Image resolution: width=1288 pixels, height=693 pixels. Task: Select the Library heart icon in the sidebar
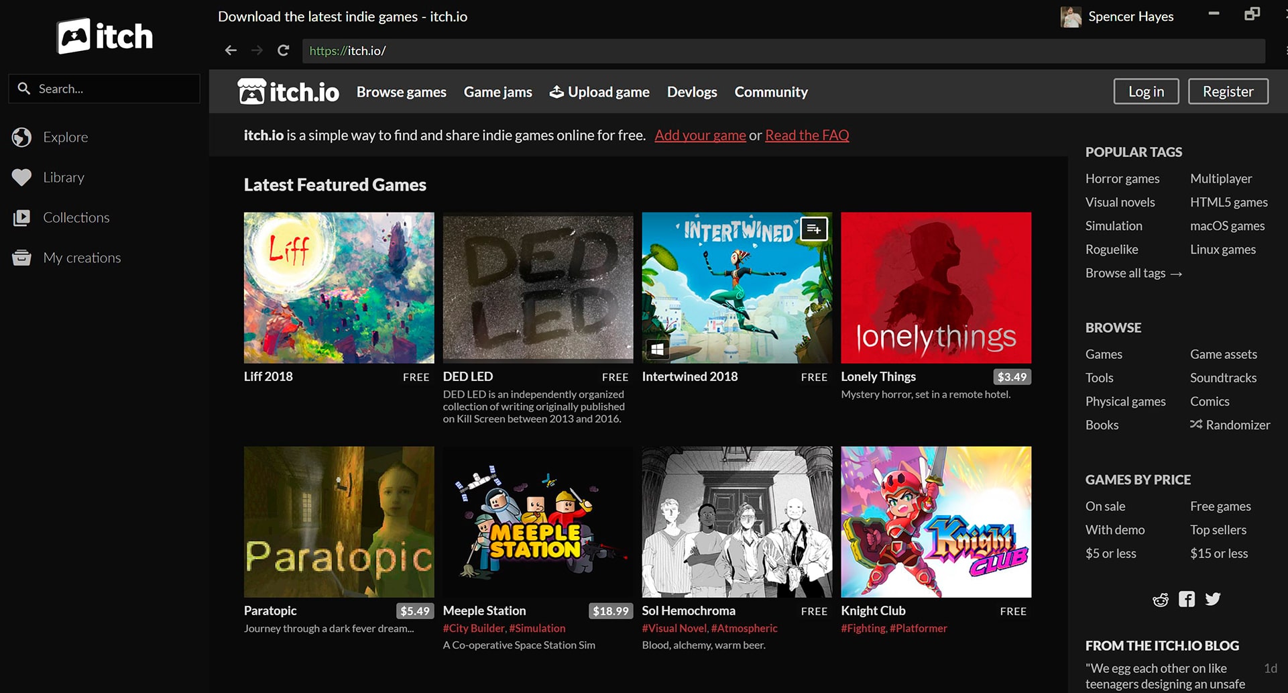(x=22, y=177)
